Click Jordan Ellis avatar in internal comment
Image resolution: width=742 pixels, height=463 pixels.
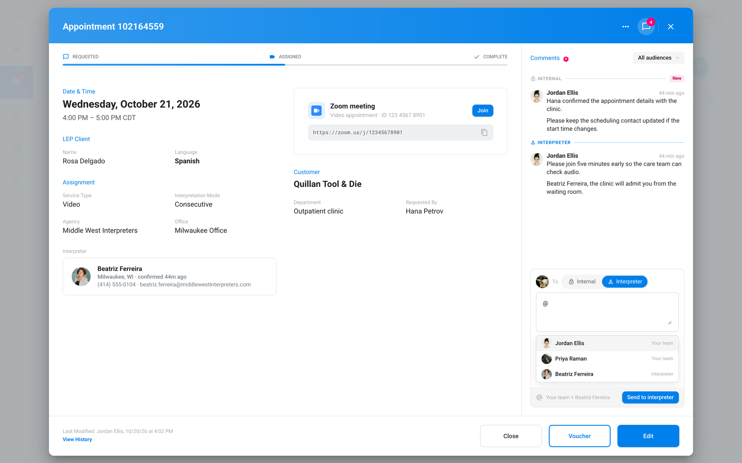pos(537,96)
